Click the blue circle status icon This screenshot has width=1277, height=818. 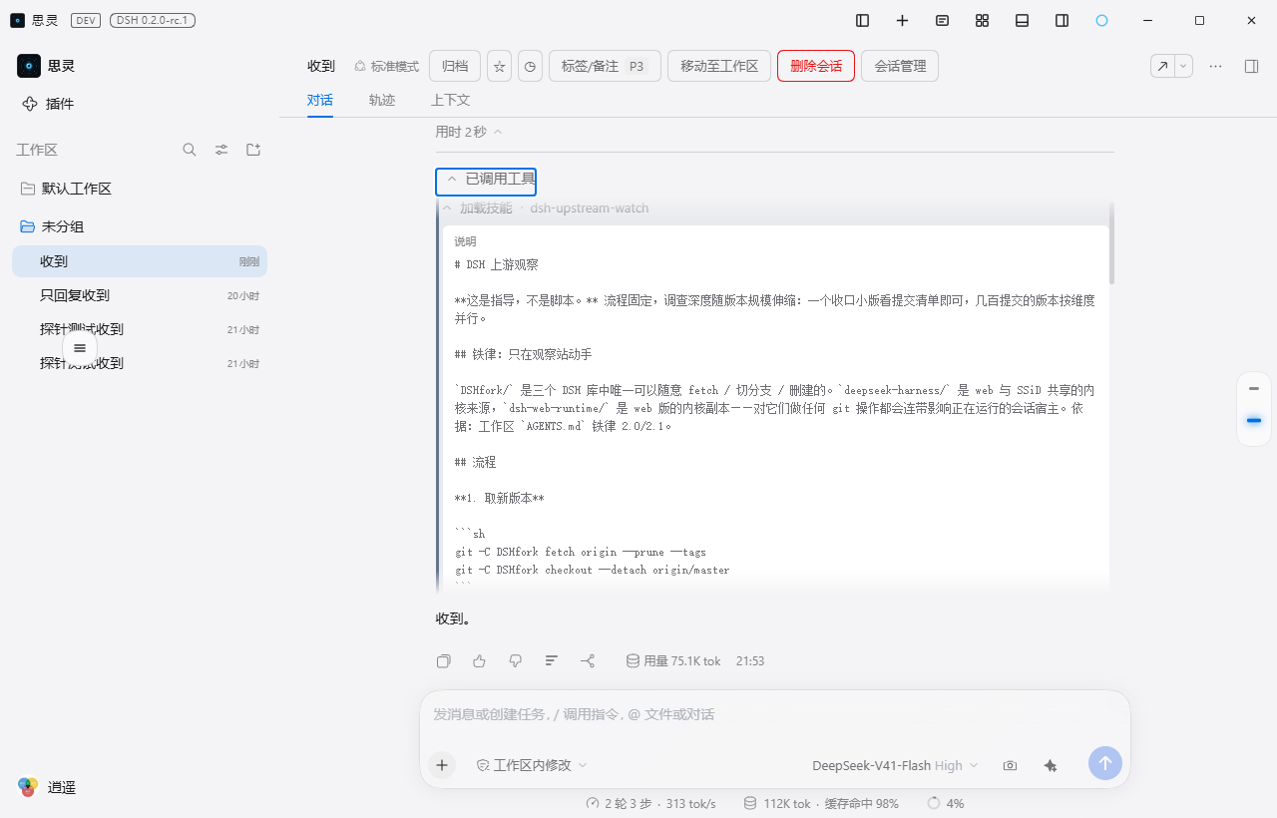pos(1102,20)
